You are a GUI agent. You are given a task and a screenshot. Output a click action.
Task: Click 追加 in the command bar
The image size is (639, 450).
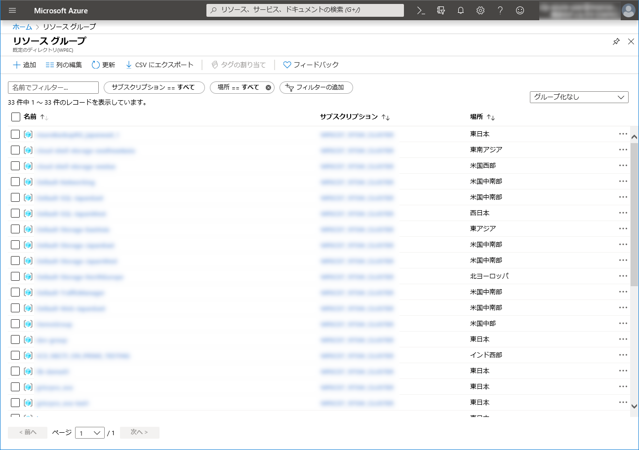[24, 65]
